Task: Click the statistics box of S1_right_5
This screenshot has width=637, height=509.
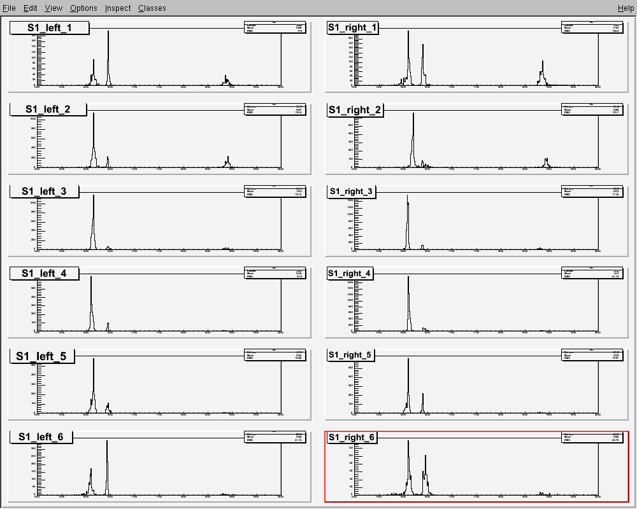Action: click(592, 355)
